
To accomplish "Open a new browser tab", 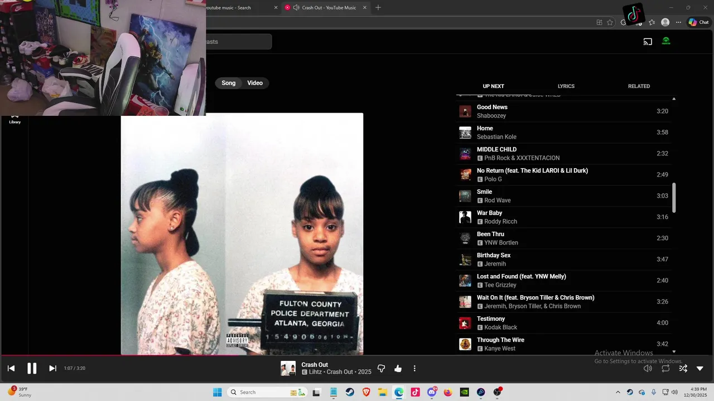I will (x=378, y=8).
